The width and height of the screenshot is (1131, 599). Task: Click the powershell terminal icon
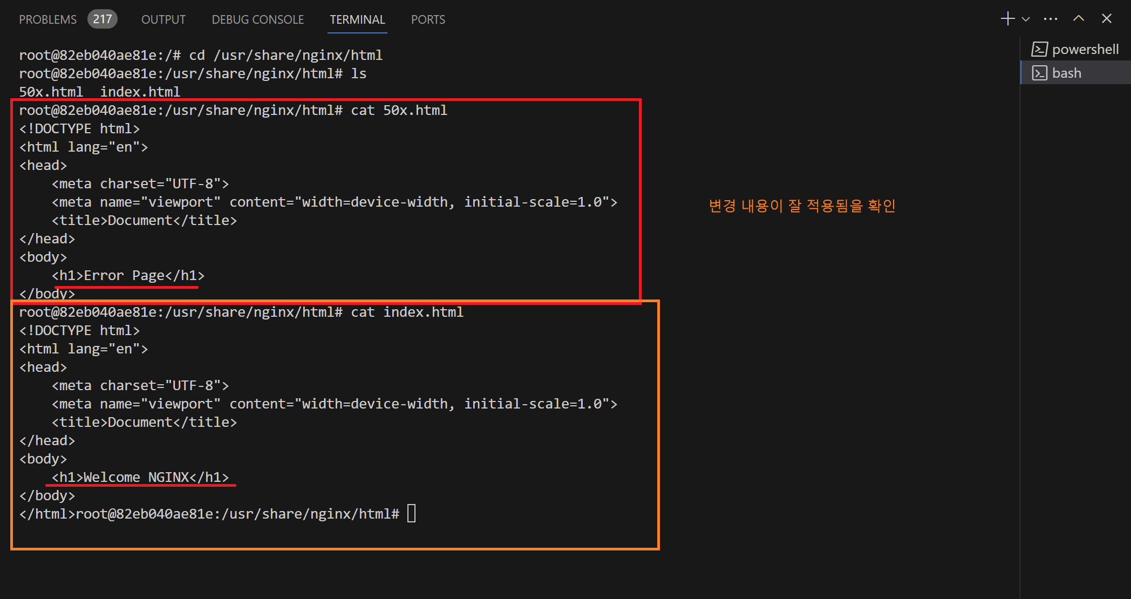(1039, 49)
